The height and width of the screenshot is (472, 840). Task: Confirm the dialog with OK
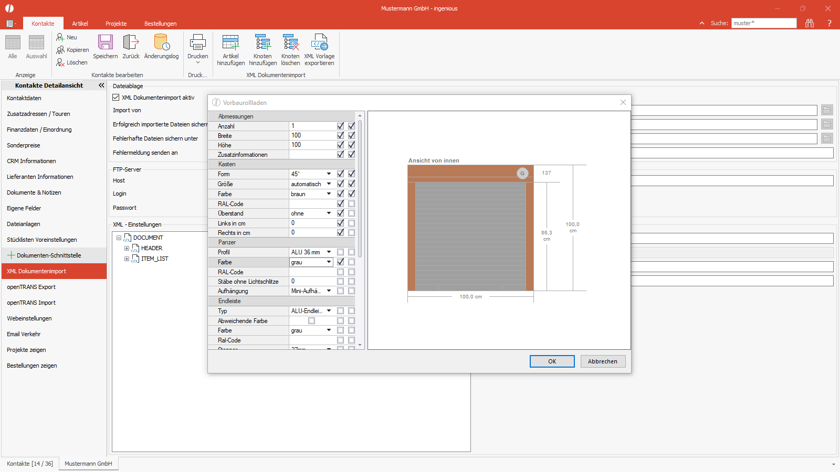(x=552, y=361)
